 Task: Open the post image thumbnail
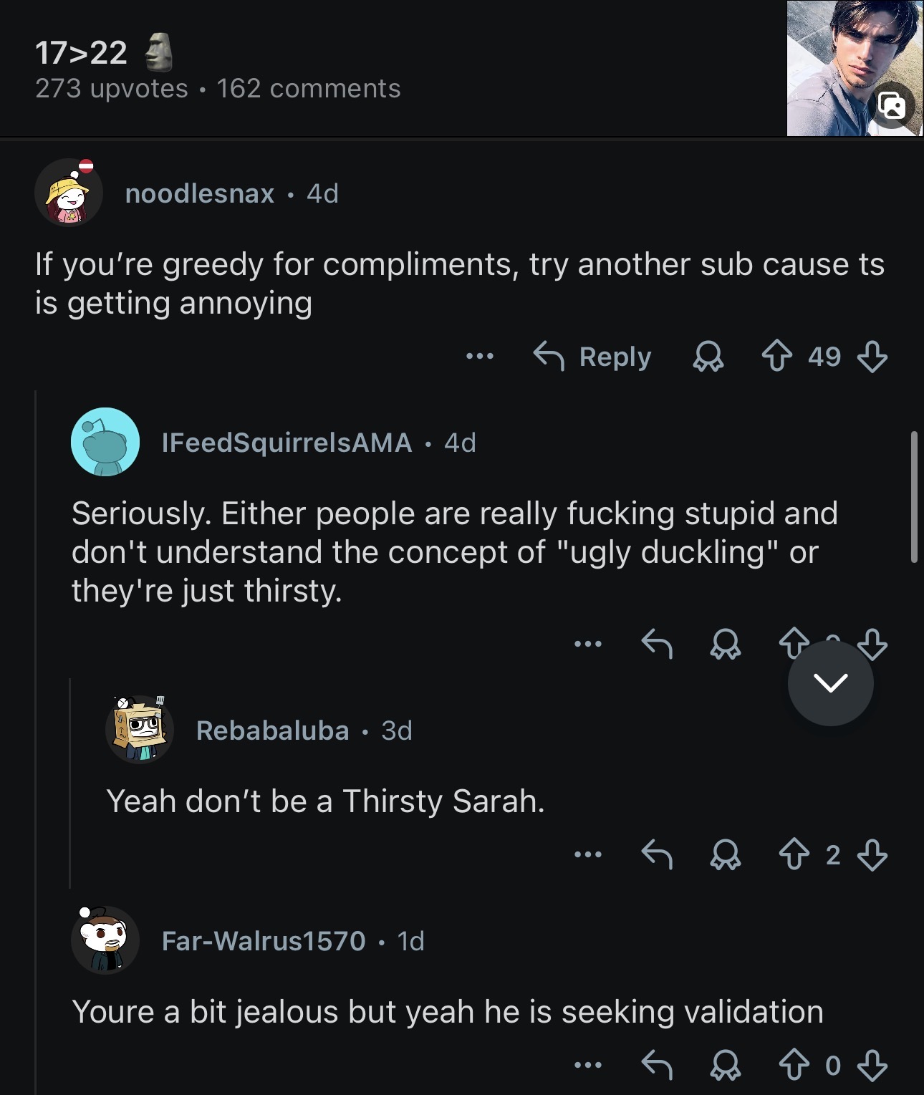coord(855,68)
